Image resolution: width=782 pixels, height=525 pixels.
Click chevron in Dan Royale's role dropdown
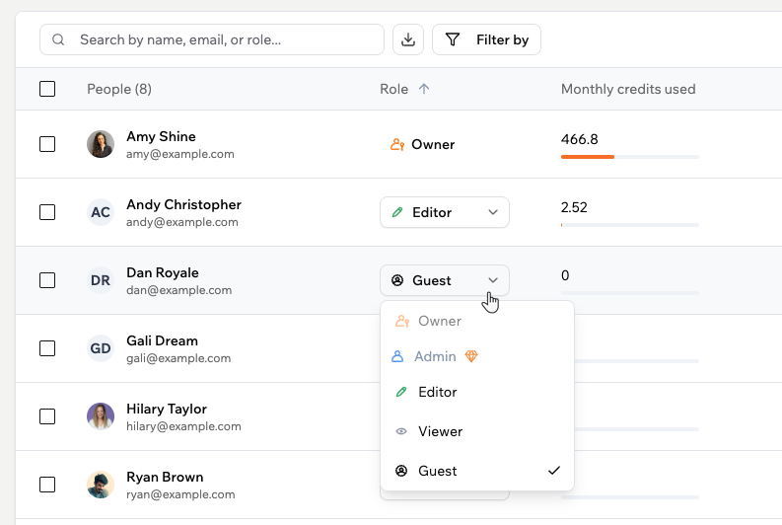pos(493,280)
